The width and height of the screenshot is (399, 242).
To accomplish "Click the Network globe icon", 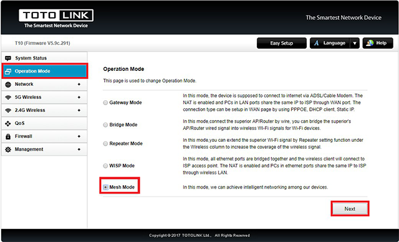I will [x=8, y=85].
